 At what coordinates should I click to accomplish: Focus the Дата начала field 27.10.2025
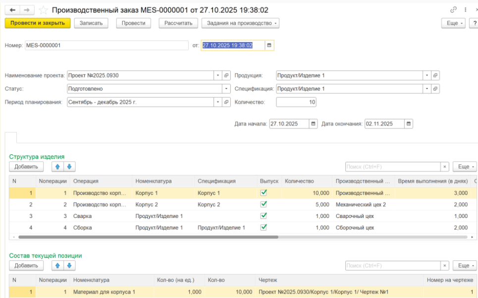tap(289, 124)
